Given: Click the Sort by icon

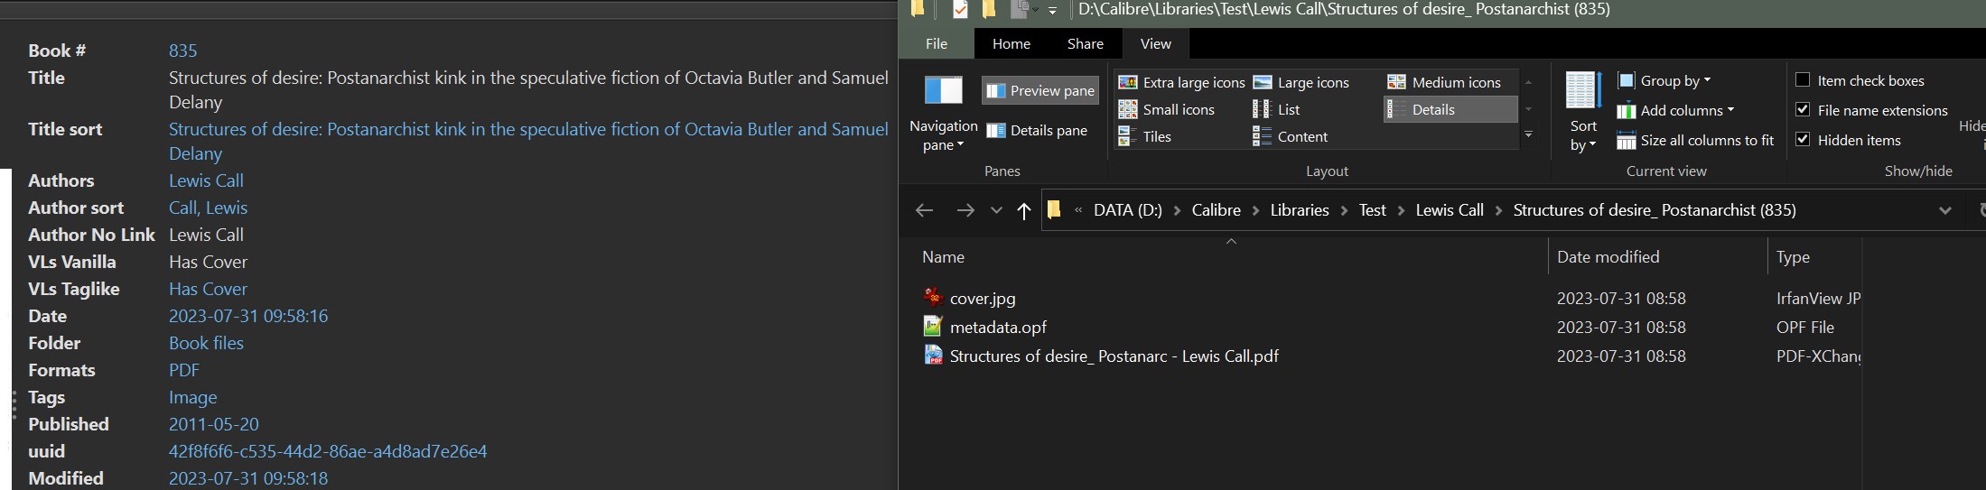Looking at the screenshot, I should coord(1583,91).
